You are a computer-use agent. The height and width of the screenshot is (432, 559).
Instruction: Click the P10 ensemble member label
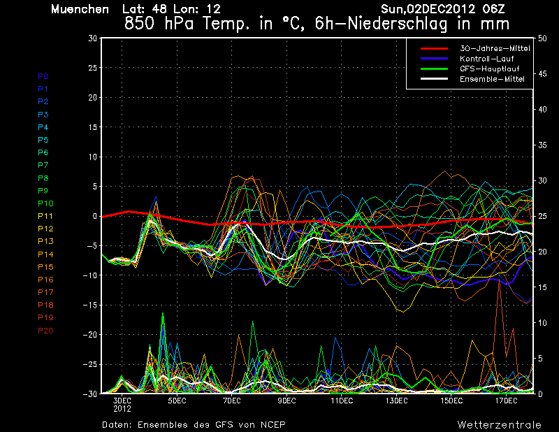click(x=45, y=203)
